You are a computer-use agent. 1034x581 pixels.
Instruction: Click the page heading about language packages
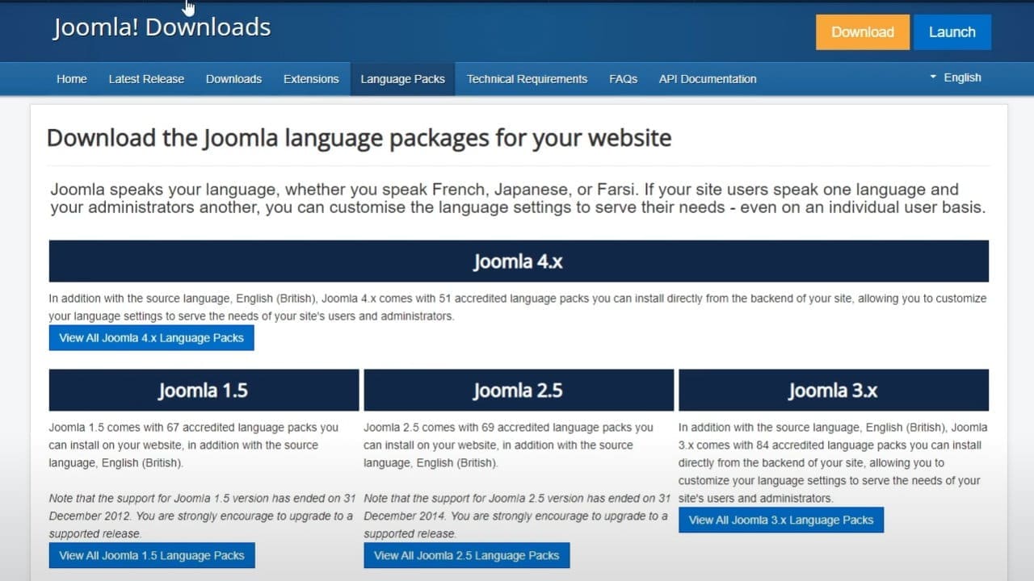click(359, 138)
